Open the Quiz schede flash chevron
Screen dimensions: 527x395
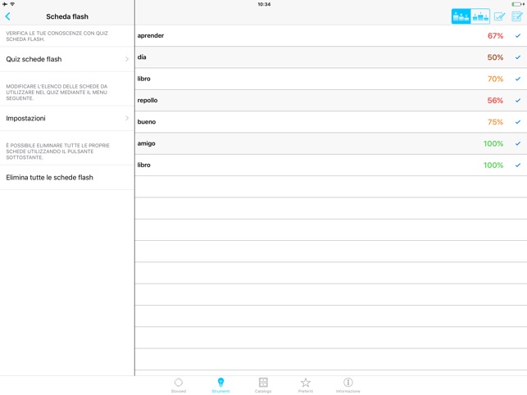[x=127, y=59]
